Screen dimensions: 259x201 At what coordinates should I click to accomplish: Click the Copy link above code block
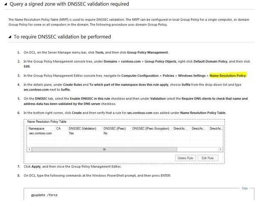pyautogui.click(x=244, y=188)
